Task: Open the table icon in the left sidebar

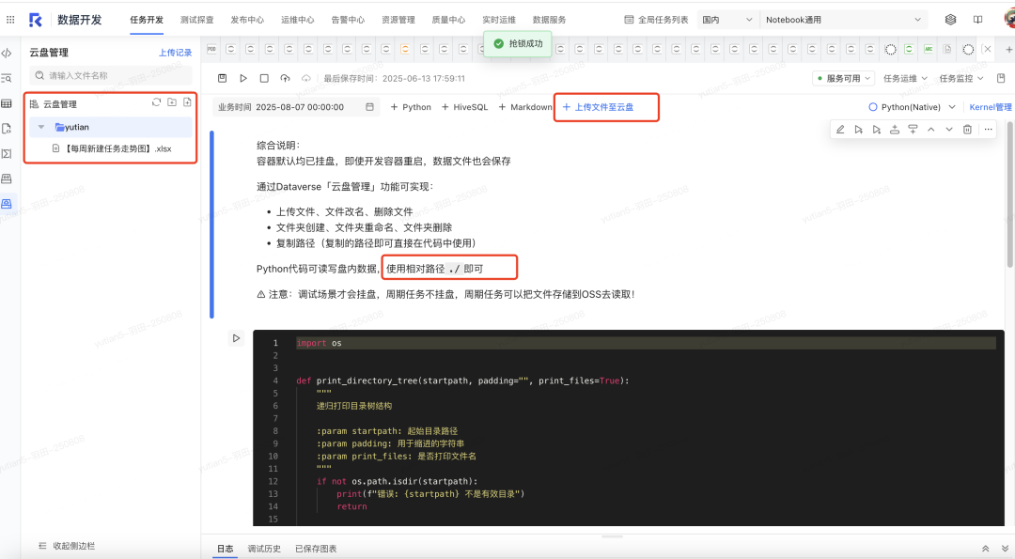Action: click(7, 103)
